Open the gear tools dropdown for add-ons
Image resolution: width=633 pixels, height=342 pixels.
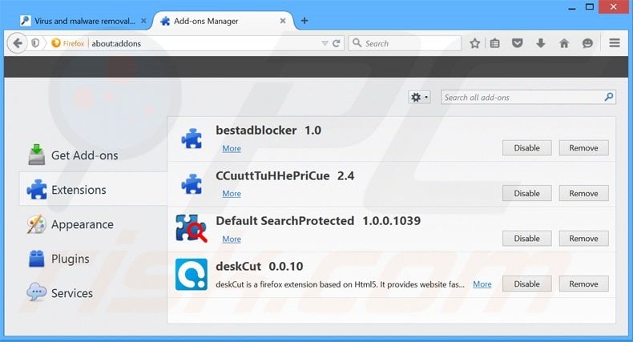[419, 97]
